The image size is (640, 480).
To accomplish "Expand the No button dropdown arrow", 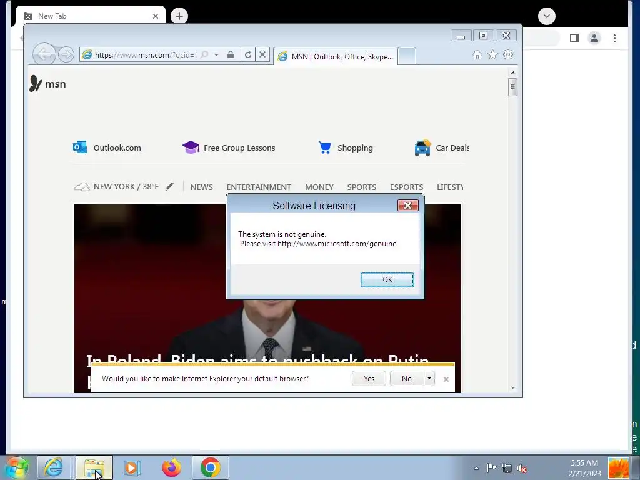I will [x=429, y=378].
